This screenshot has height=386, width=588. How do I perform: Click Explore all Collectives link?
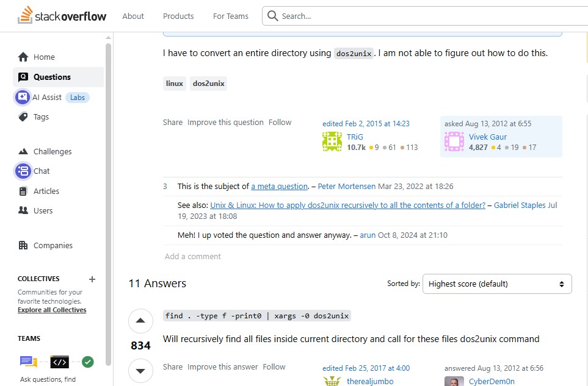[52, 310]
